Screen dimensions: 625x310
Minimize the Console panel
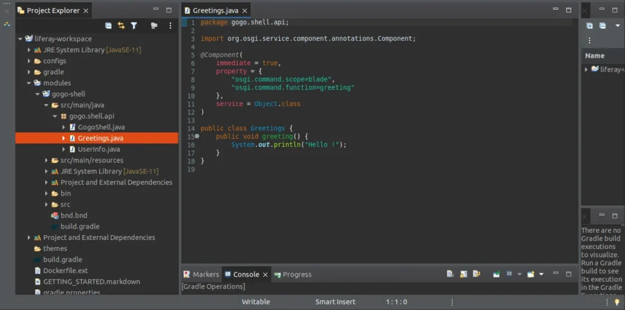(555, 273)
